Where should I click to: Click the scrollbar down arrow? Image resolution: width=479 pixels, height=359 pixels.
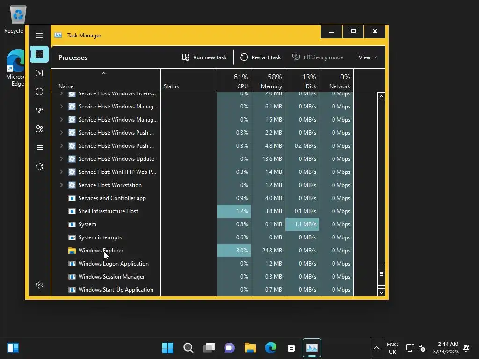pos(381,292)
